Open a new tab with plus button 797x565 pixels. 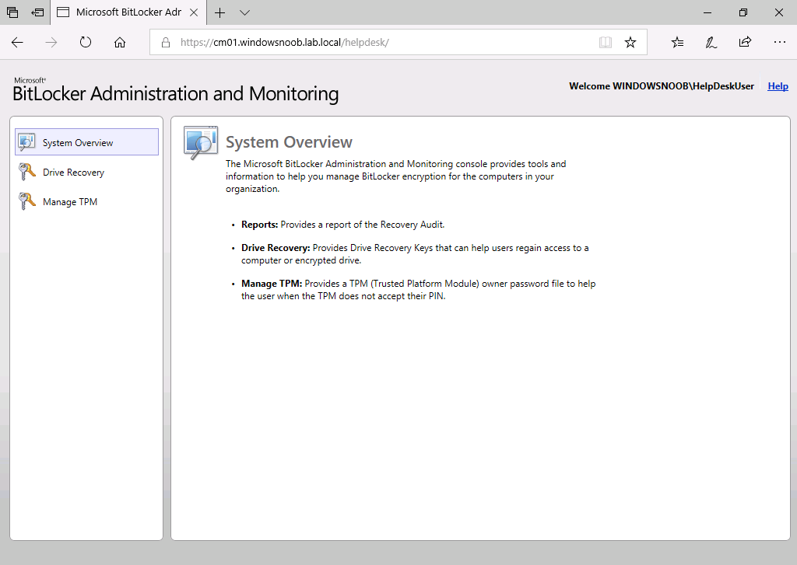tap(219, 12)
